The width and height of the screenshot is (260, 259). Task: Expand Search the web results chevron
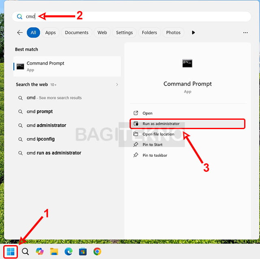(117, 85)
